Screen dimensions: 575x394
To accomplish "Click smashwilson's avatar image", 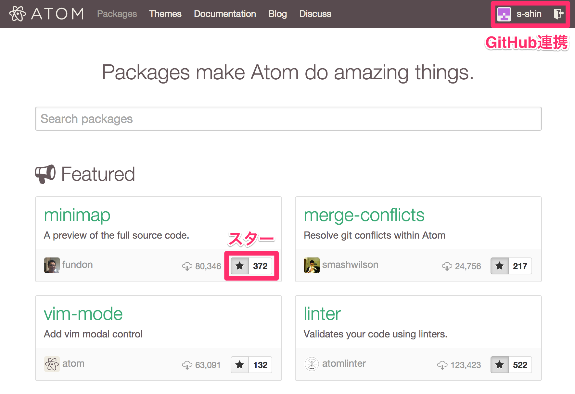I will (312, 265).
